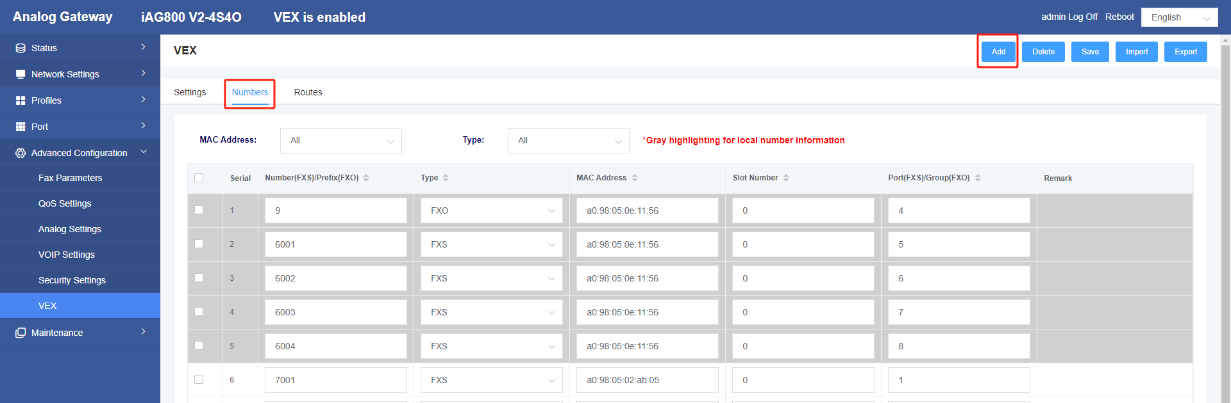Viewport: 1231px width, 403px height.
Task: Click the Reboot link
Action: click(x=1119, y=17)
